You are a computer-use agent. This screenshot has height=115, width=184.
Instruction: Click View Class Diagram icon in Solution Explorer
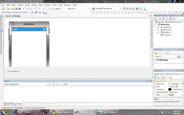(174, 19)
